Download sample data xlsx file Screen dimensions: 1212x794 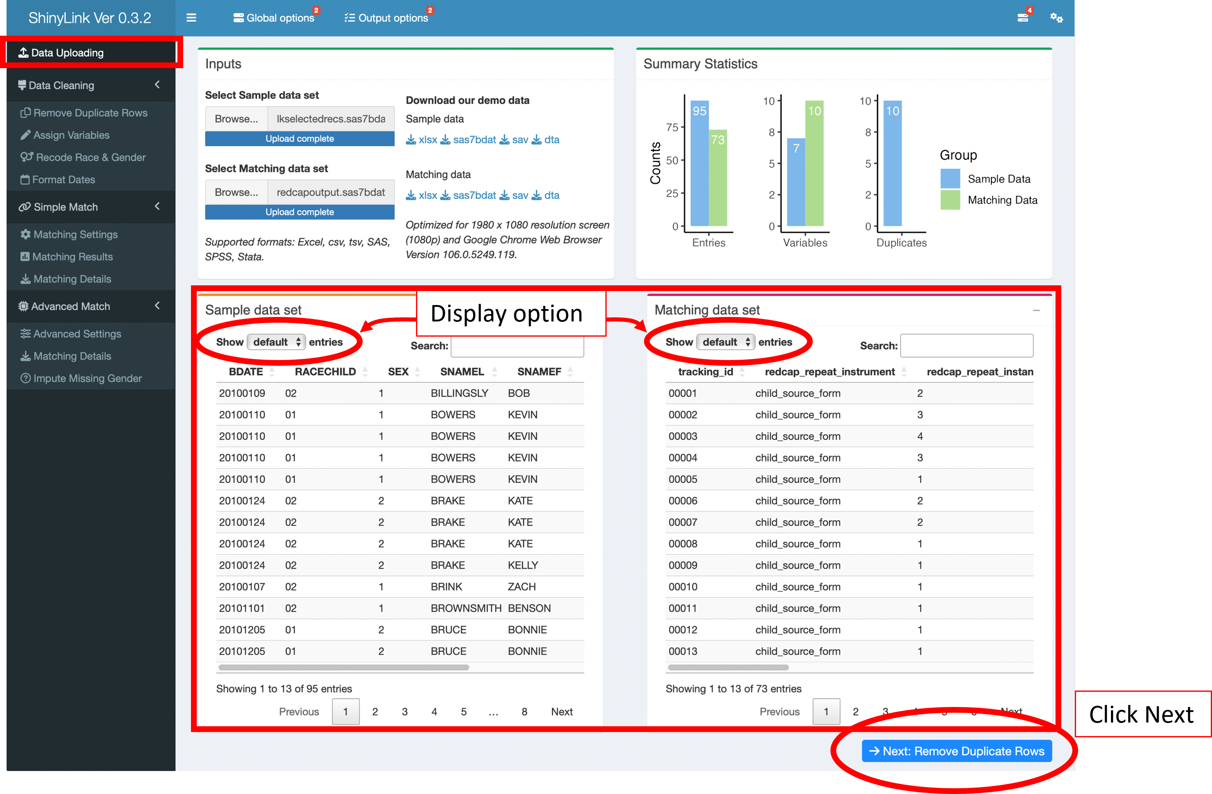(422, 140)
